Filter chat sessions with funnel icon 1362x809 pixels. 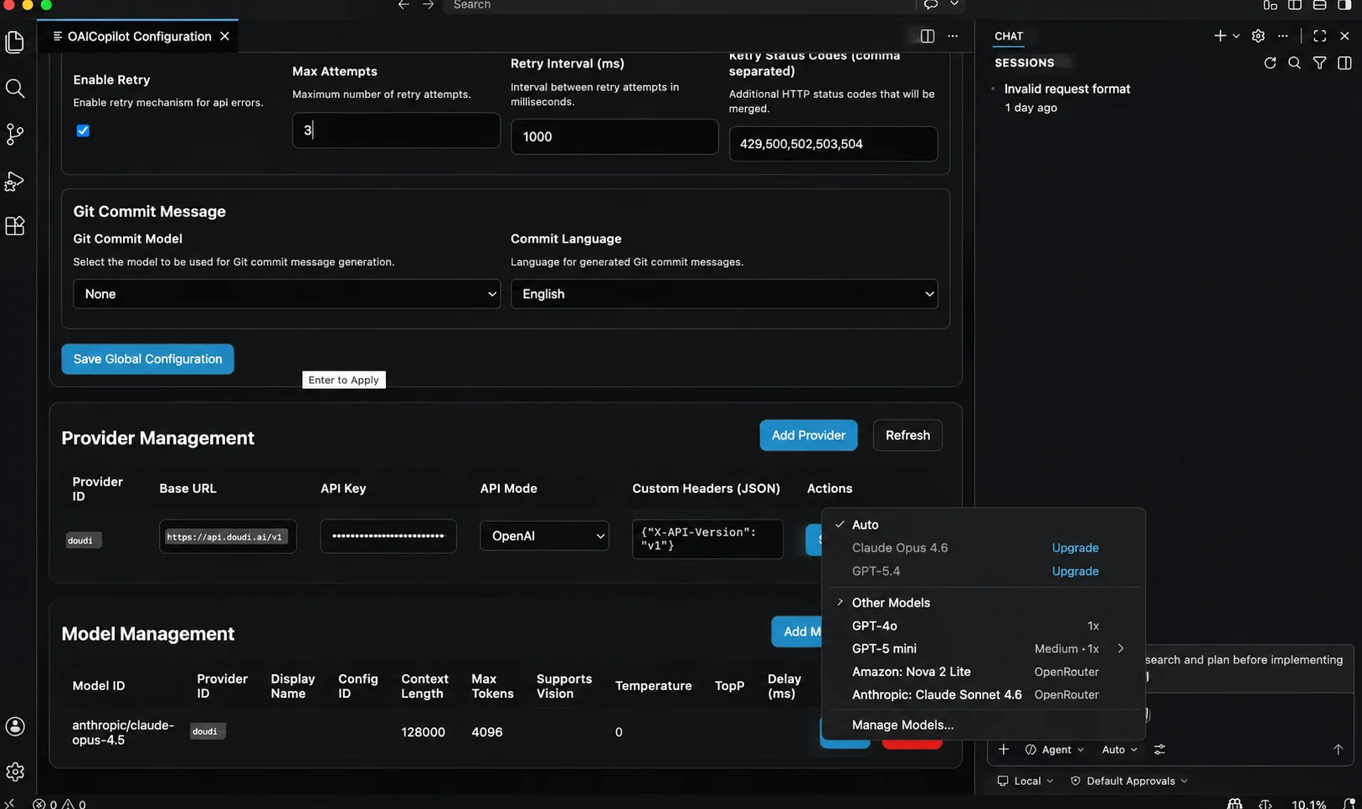click(x=1319, y=63)
